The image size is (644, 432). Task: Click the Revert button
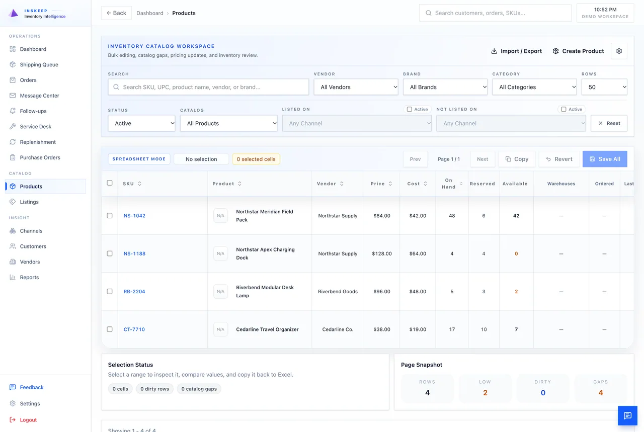[x=559, y=159]
